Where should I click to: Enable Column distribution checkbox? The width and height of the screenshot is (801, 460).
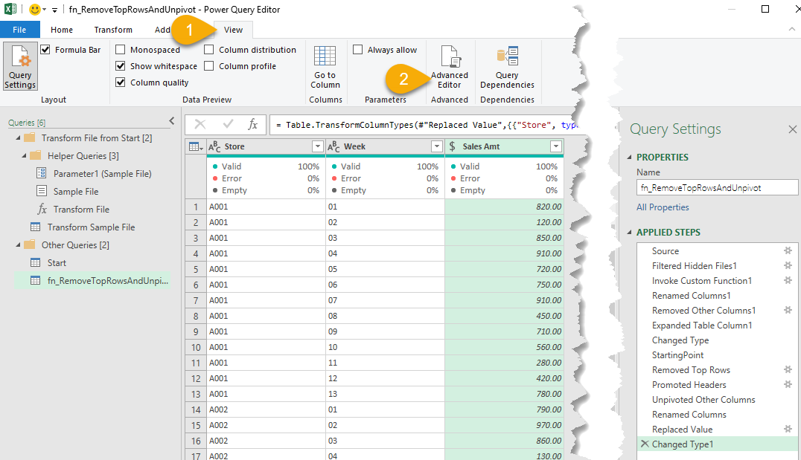click(x=209, y=50)
